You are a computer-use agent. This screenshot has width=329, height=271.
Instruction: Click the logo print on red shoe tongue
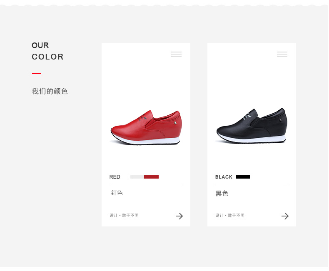[x=142, y=117]
